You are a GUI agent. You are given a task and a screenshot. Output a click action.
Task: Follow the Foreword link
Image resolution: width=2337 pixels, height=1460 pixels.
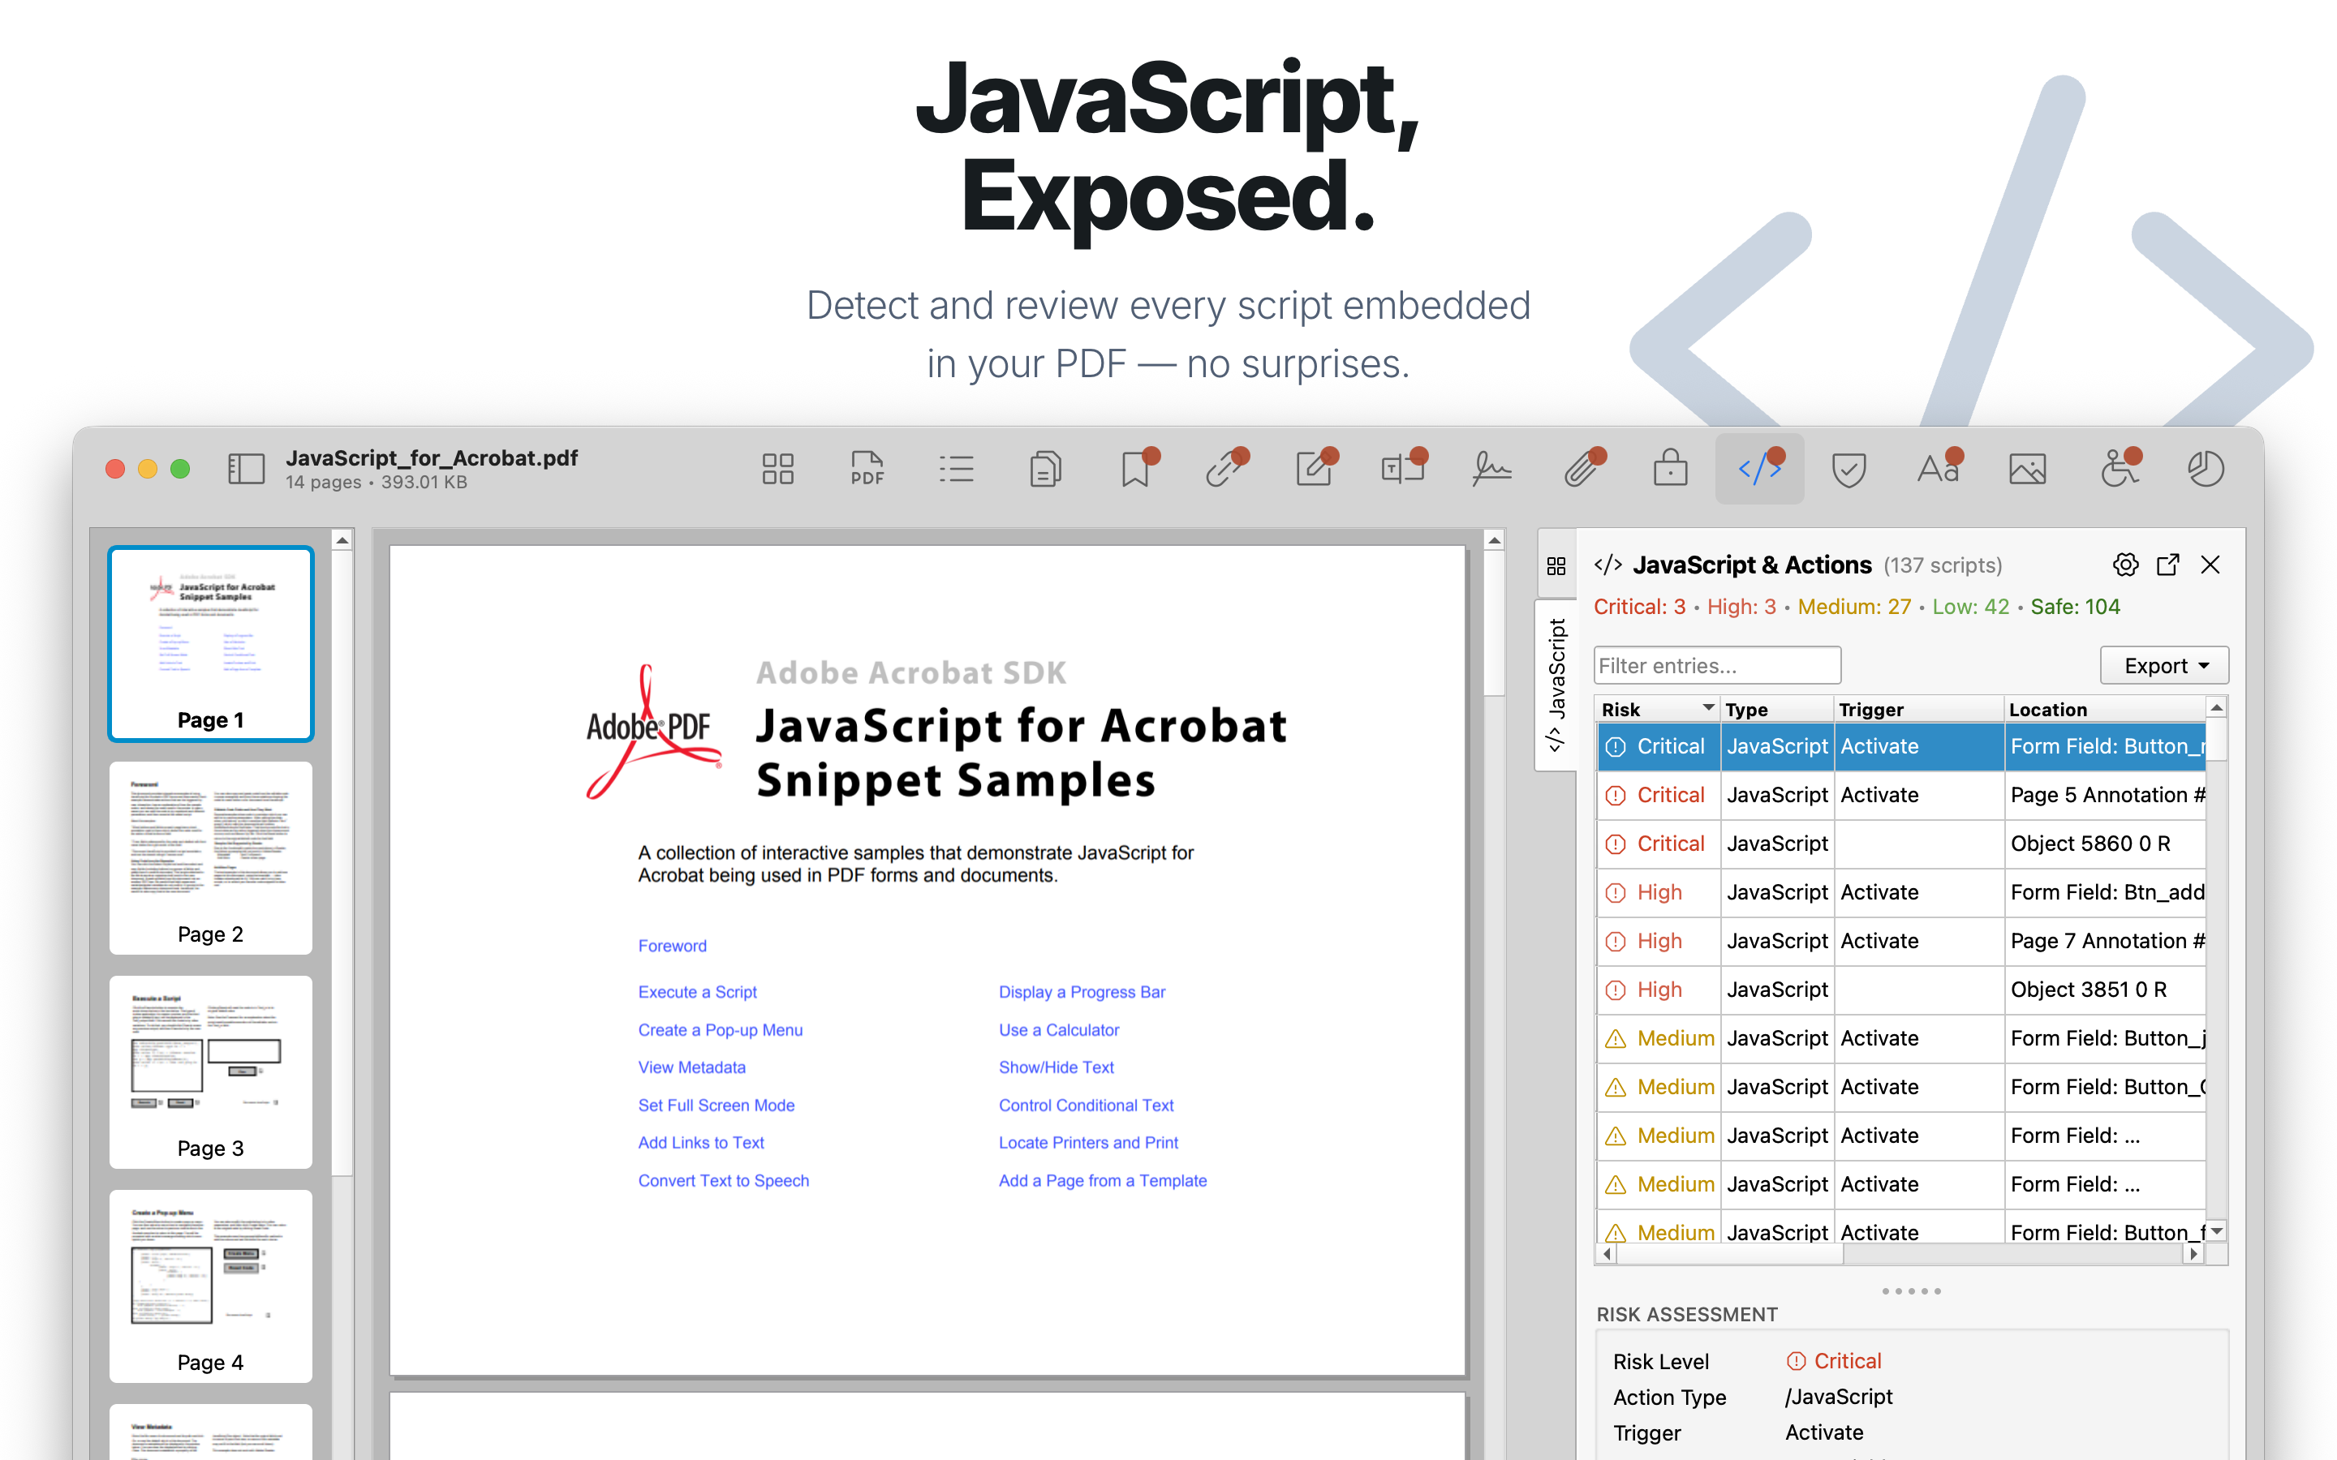click(x=672, y=945)
